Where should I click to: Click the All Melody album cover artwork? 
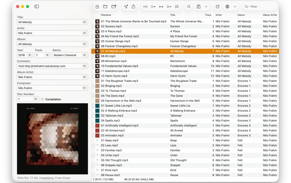[x=52, y=139]
